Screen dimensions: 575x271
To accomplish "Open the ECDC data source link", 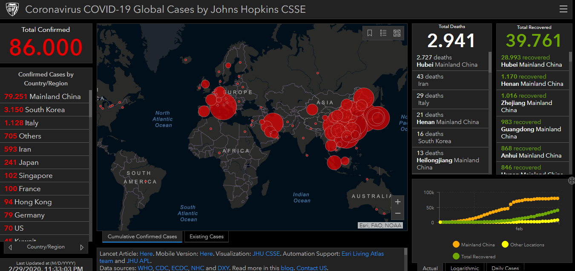I will pos(180,268).
